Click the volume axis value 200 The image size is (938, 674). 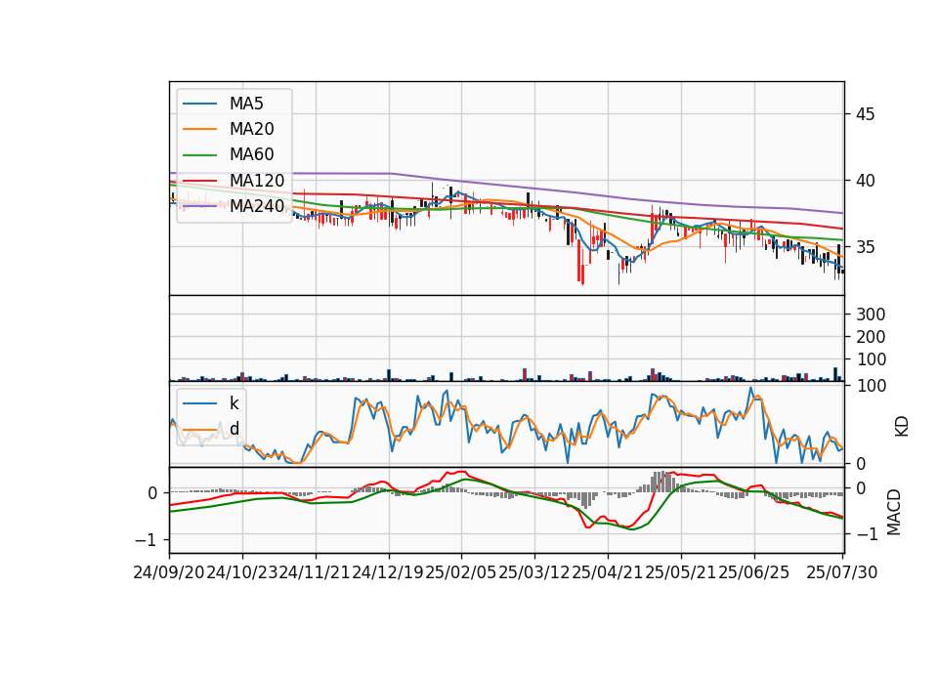pyautogui.click(x=871, y=337)
